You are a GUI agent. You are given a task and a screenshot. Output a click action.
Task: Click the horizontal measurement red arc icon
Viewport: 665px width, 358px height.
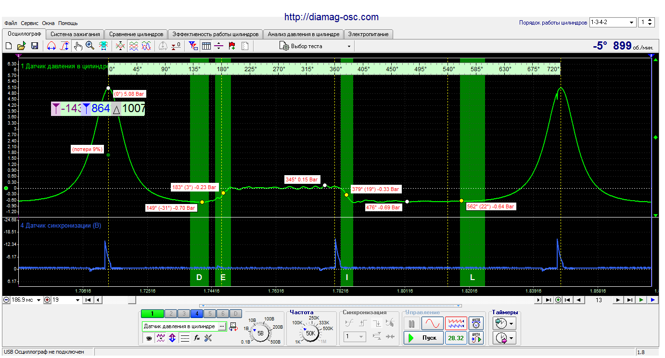52,46
